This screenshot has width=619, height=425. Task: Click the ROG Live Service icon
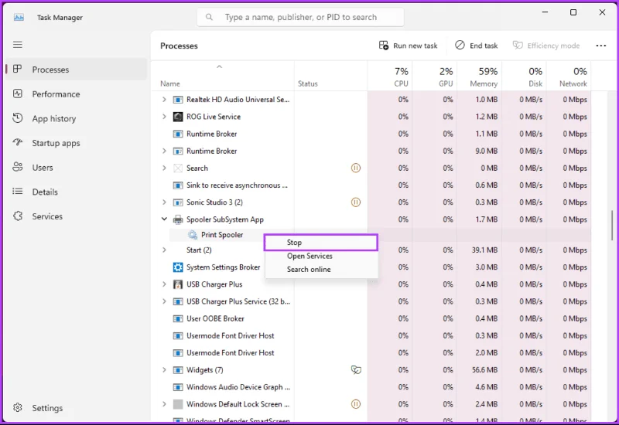coord(178,117)
